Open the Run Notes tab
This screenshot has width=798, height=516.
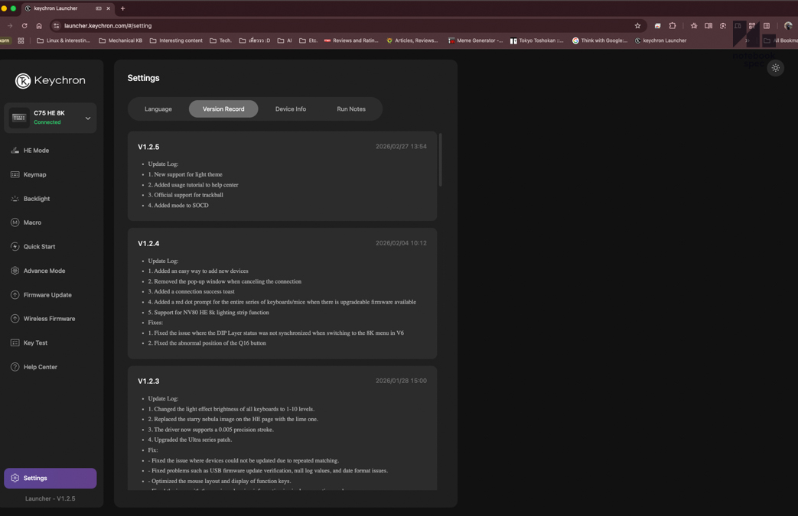[x=351, y=109]
